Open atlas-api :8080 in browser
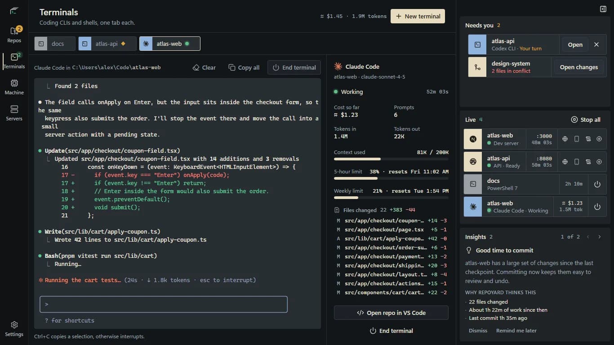614x345 pixels. tap(565, 161)
